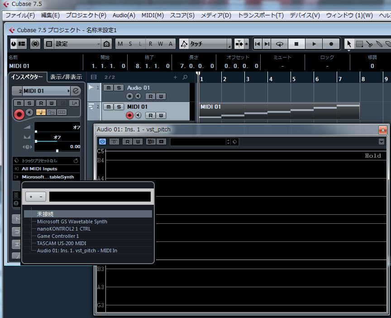
Task: Click the reload track preset icon
Action: (76, 161)
